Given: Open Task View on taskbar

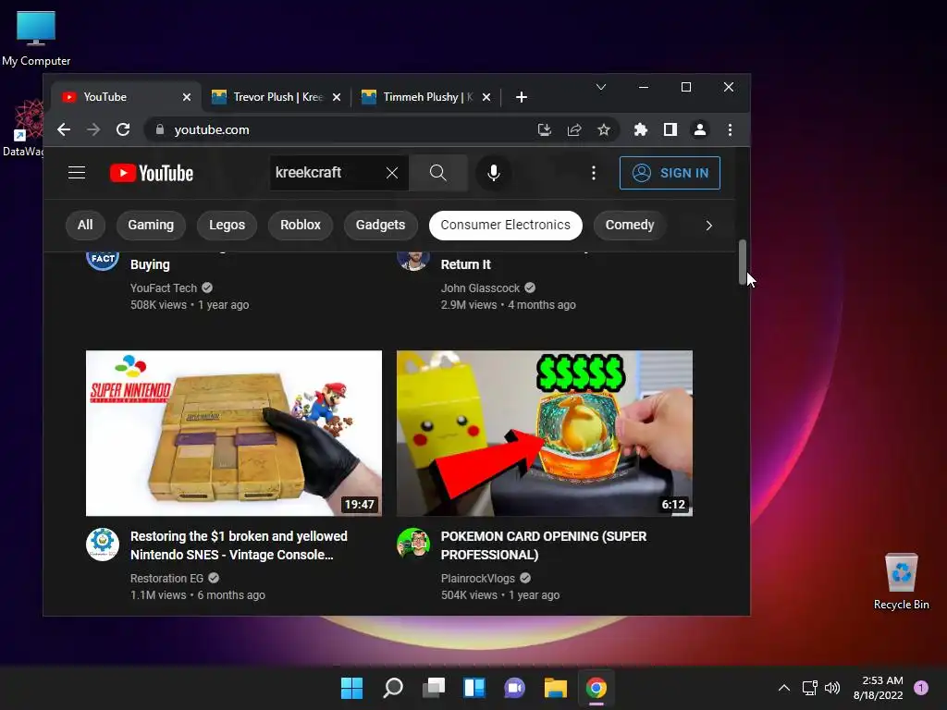Looking at the screenshot, I should [x=434, y=688].
